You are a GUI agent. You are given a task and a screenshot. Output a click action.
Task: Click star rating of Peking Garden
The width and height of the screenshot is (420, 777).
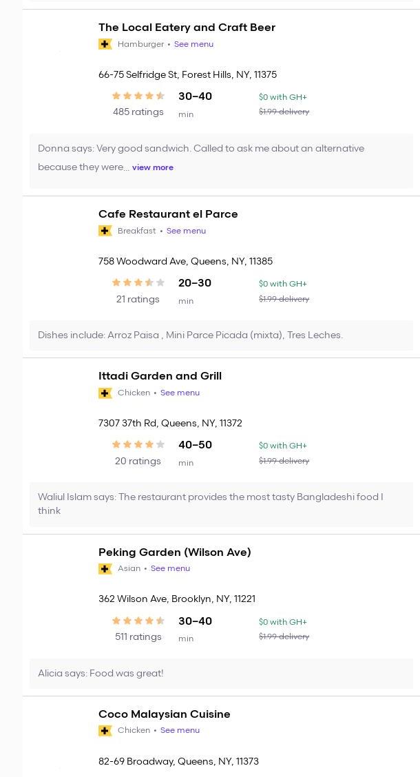(138, 621)
